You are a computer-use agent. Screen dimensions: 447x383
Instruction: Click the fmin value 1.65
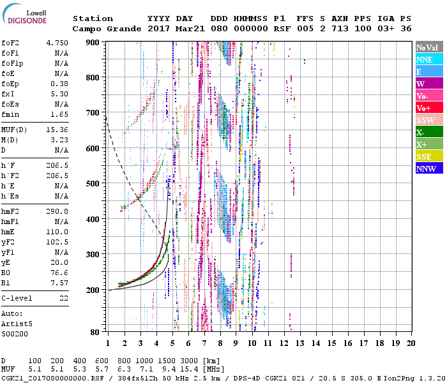point(59,114)
